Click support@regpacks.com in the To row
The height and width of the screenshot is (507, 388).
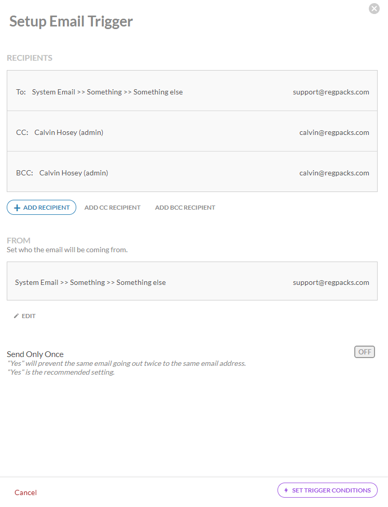click(330, 92)
